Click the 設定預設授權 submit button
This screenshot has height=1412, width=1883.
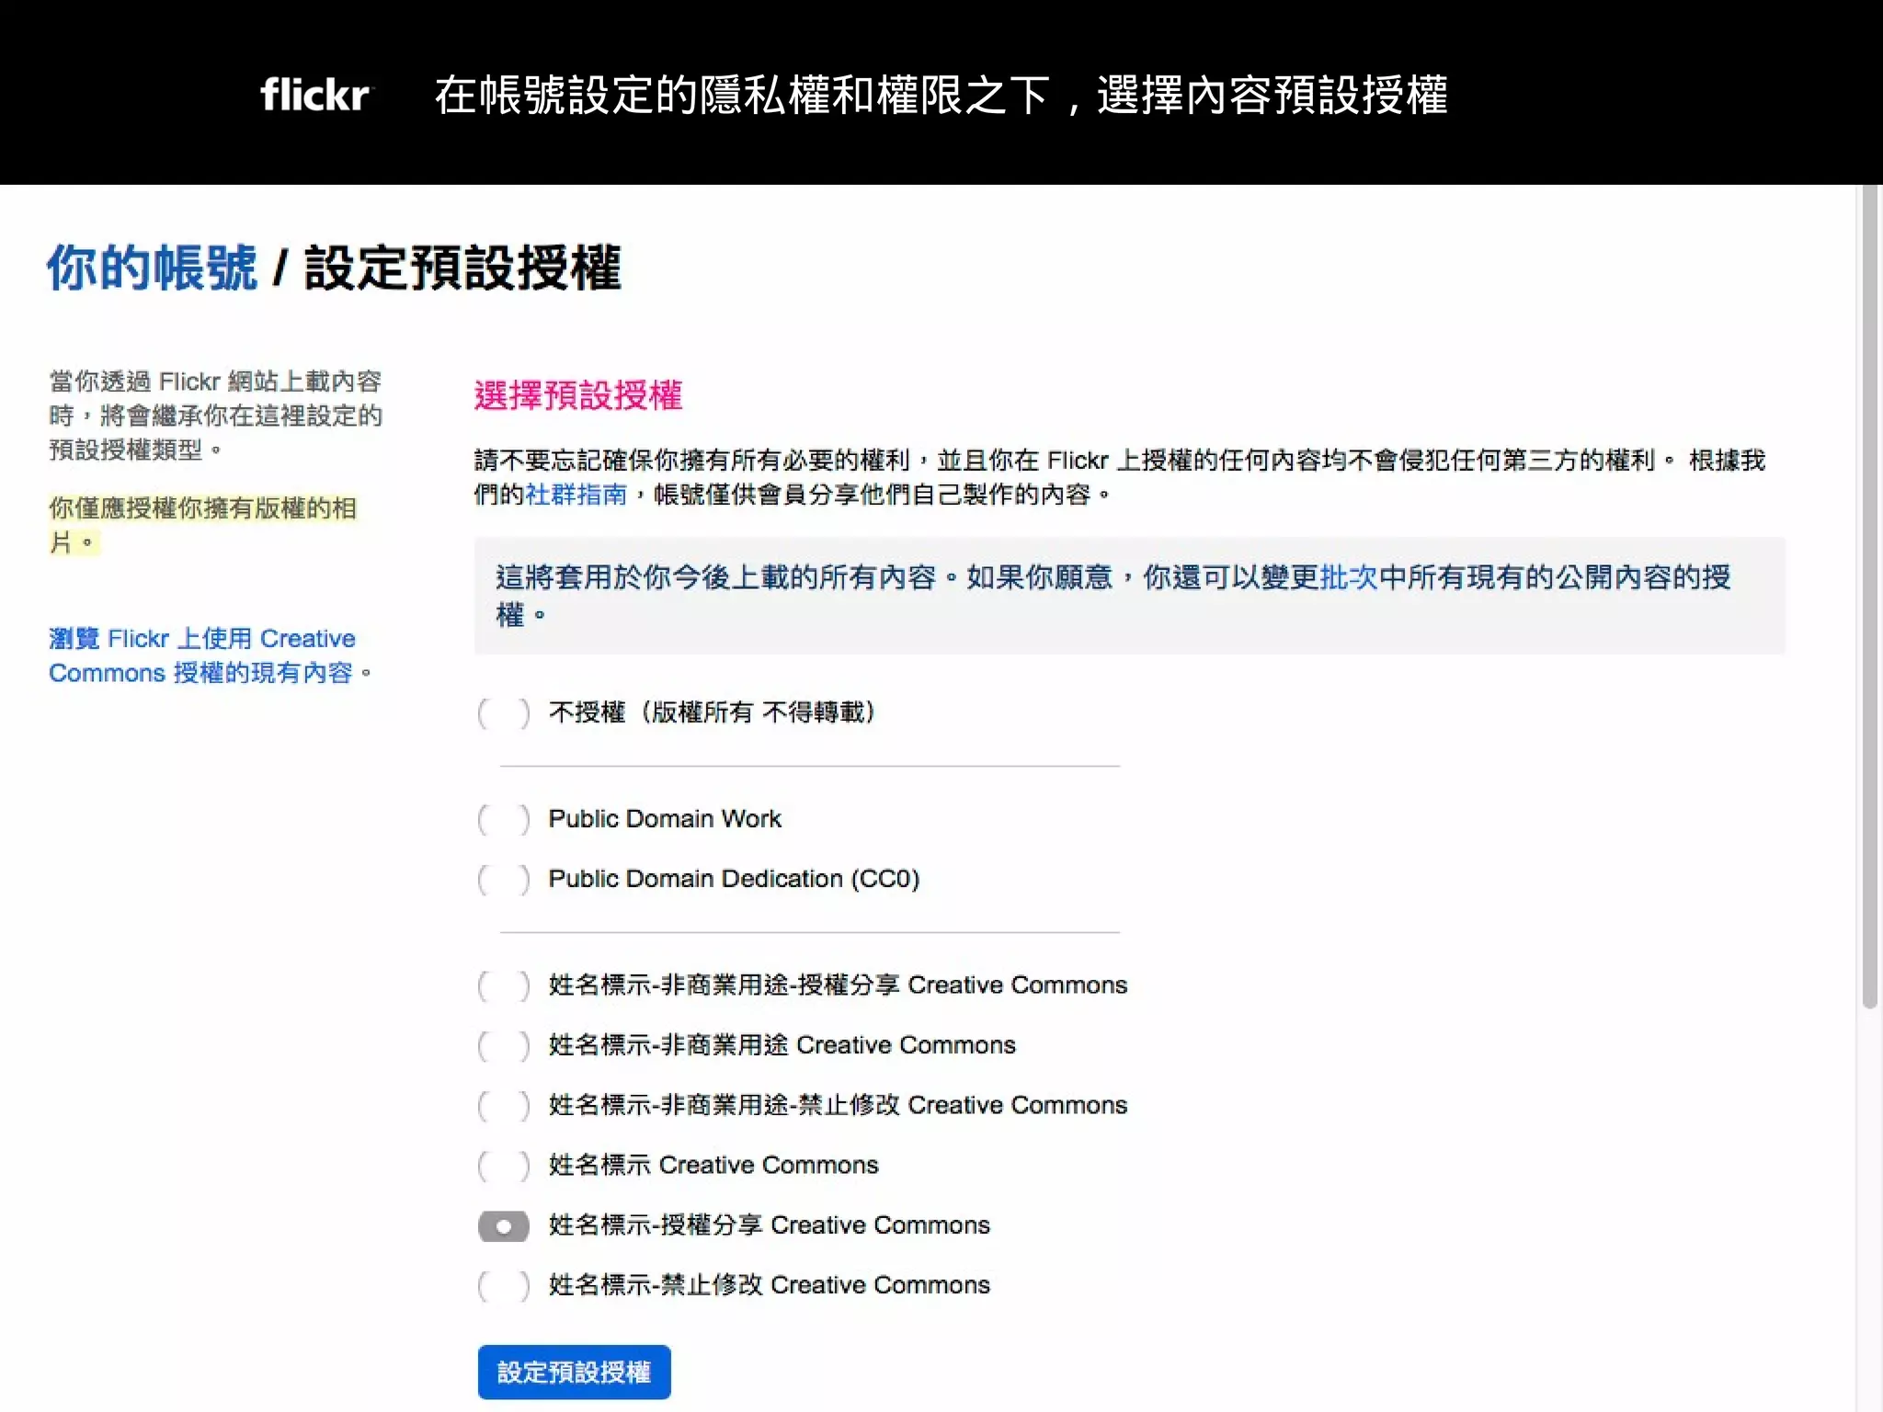click(x=574, y=1372)
